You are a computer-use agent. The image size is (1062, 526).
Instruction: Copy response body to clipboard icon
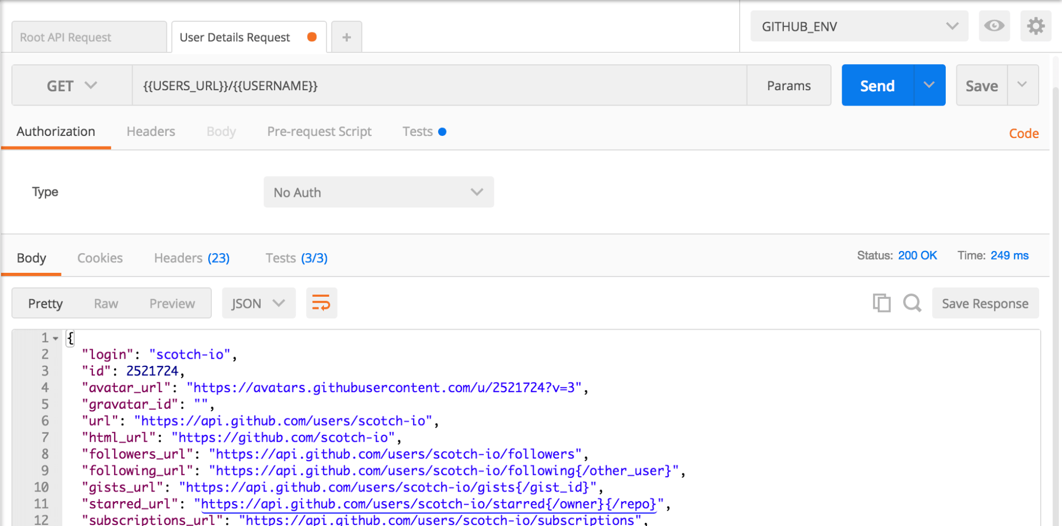[x=881, y=303]
